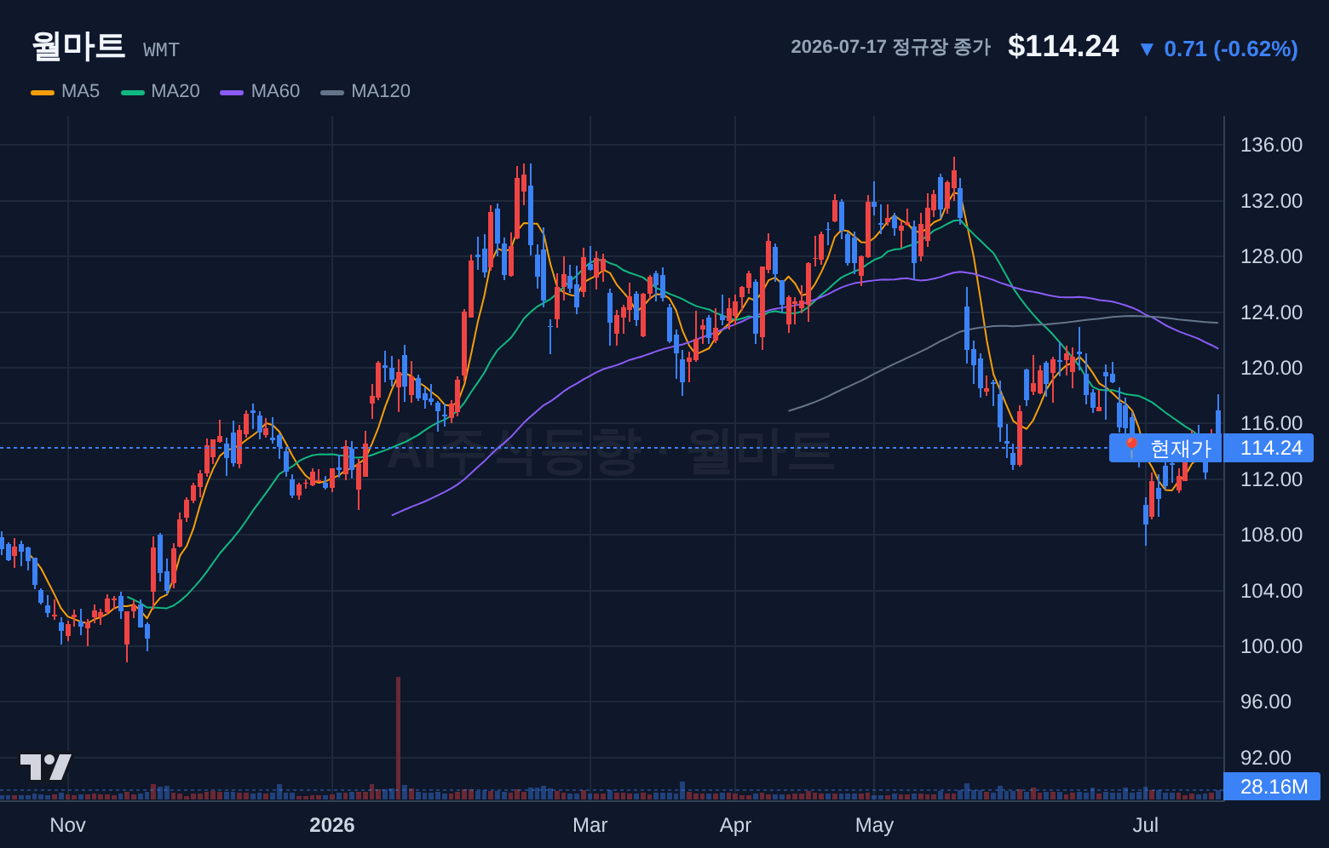
Task: Click the 28.16M volume tag
Action: pos(1273,787)
